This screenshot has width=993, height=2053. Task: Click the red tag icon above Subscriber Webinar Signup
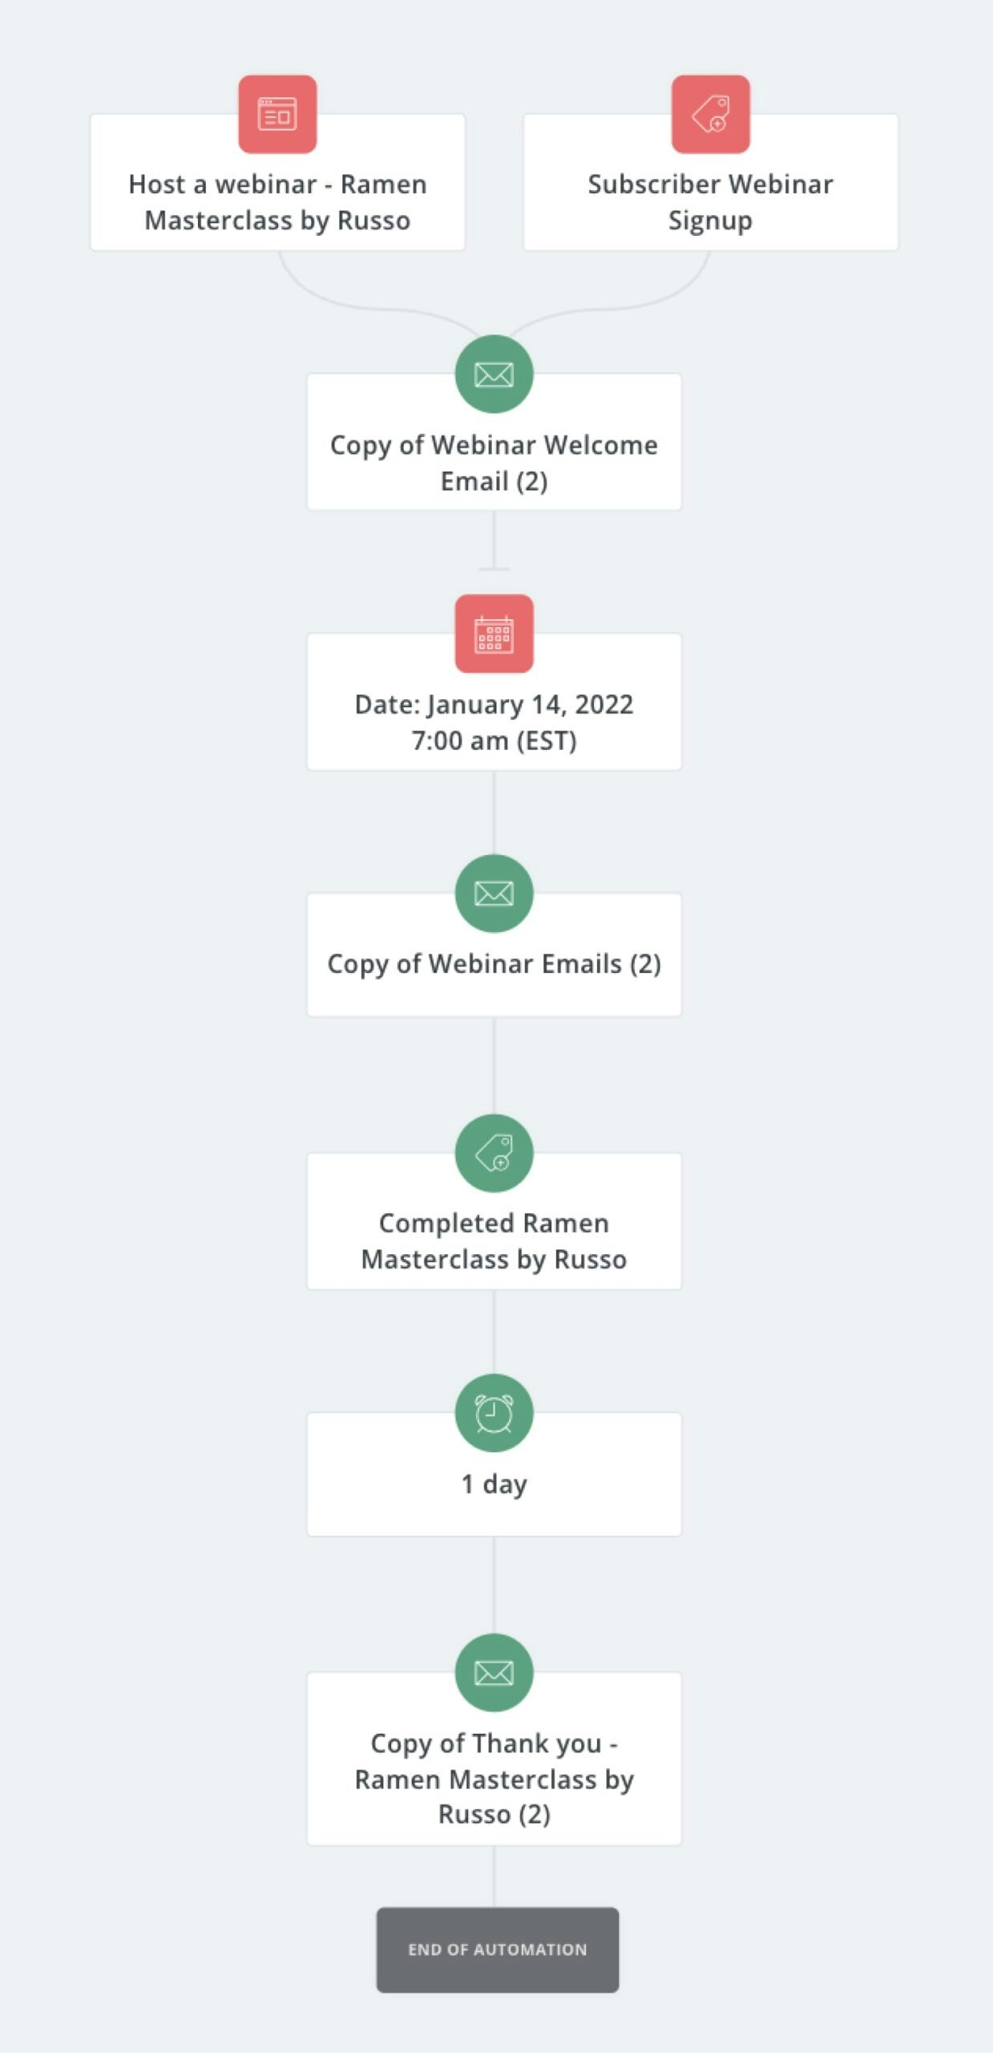point(710,114)
